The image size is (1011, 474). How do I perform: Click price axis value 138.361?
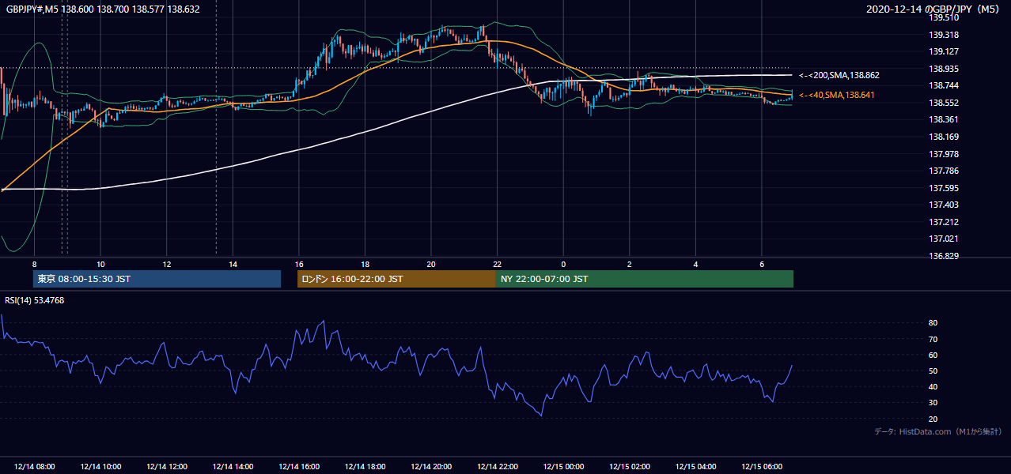(943, 119)
